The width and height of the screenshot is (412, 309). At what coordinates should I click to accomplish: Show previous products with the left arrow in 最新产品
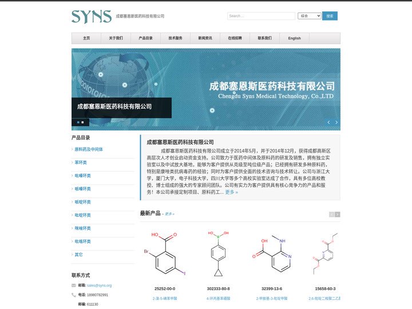(x=331, y=215)
